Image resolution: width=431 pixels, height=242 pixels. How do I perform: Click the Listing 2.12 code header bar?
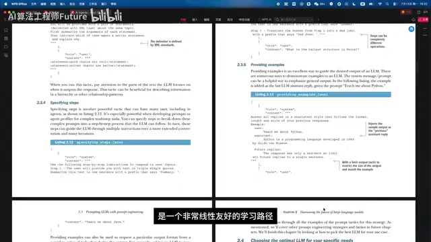(x=121, y=143)
